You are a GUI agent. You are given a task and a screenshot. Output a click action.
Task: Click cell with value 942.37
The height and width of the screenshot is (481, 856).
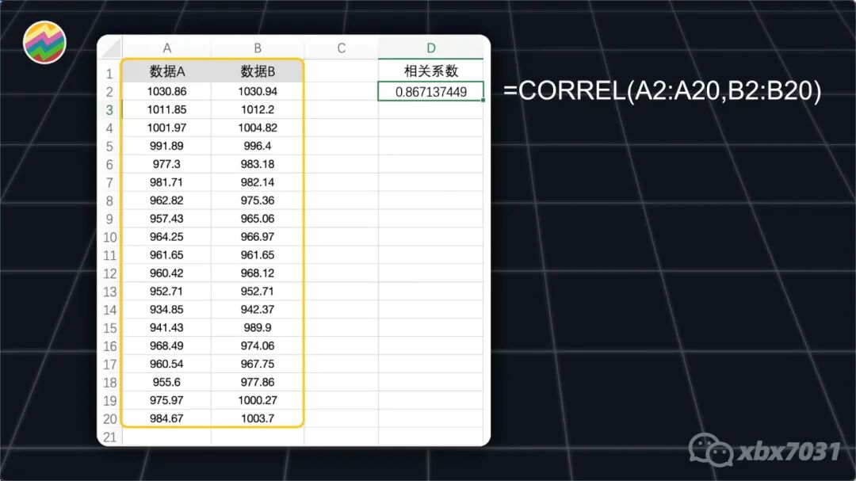click(x=258, y=310)
